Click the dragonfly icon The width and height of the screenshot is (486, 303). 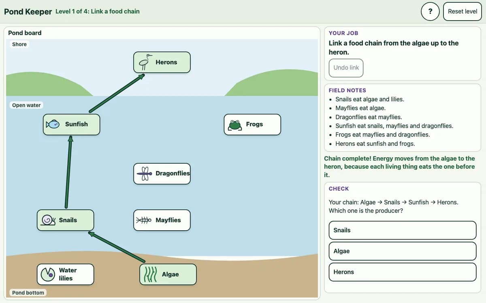pyautogui.click(x=144, y=174)
